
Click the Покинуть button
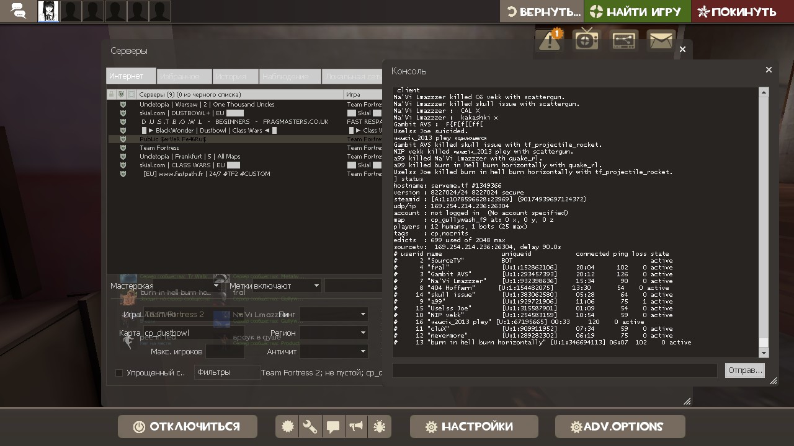point(743,11)
